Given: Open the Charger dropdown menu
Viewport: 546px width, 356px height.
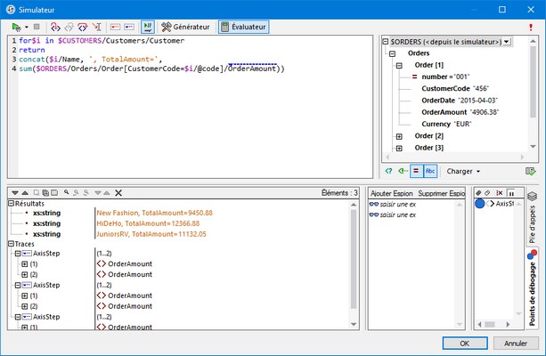Looking at the screenshot, I should (463, 170).
